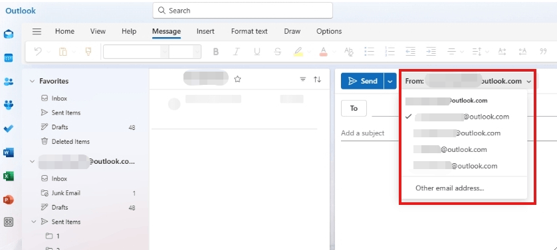Image resolution: width=557 pixels, height=250 pixels.
Task: Open the paste options dropdown arrow
Action: click(74, 52)
